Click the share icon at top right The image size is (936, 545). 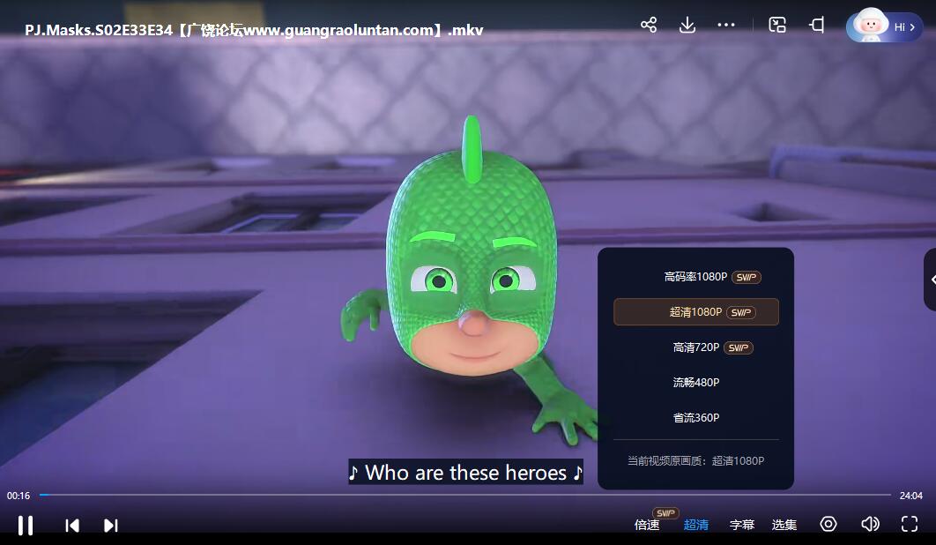click(649, 25)
